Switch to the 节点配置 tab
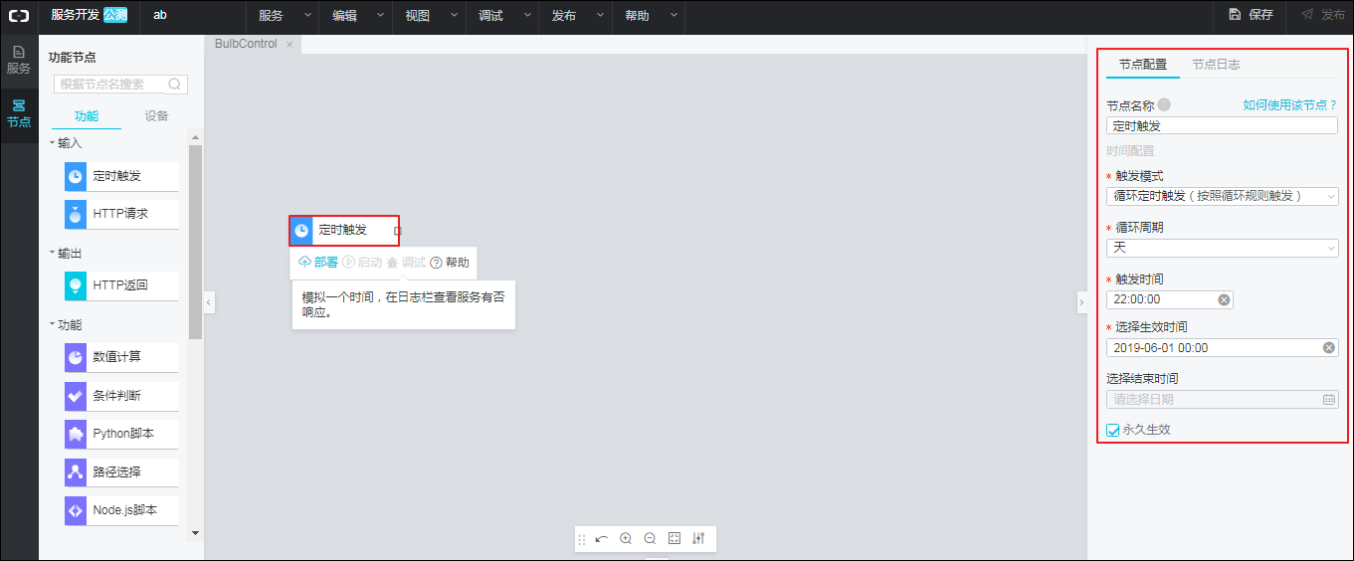 click(x=1143, y=64)
